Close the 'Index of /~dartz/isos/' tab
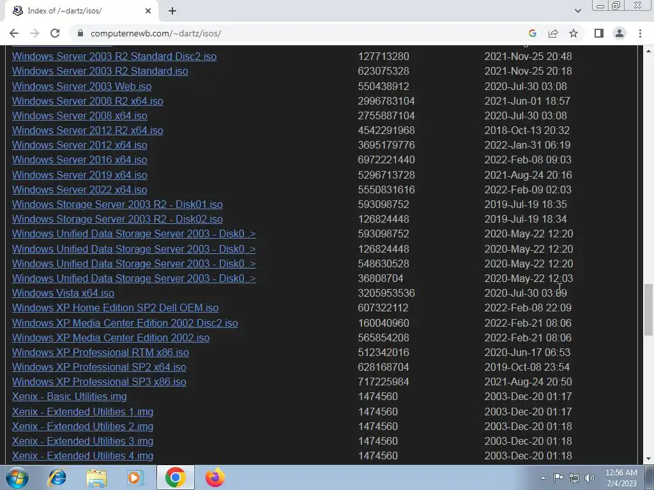The image size is (654, 490). point(148,11)
